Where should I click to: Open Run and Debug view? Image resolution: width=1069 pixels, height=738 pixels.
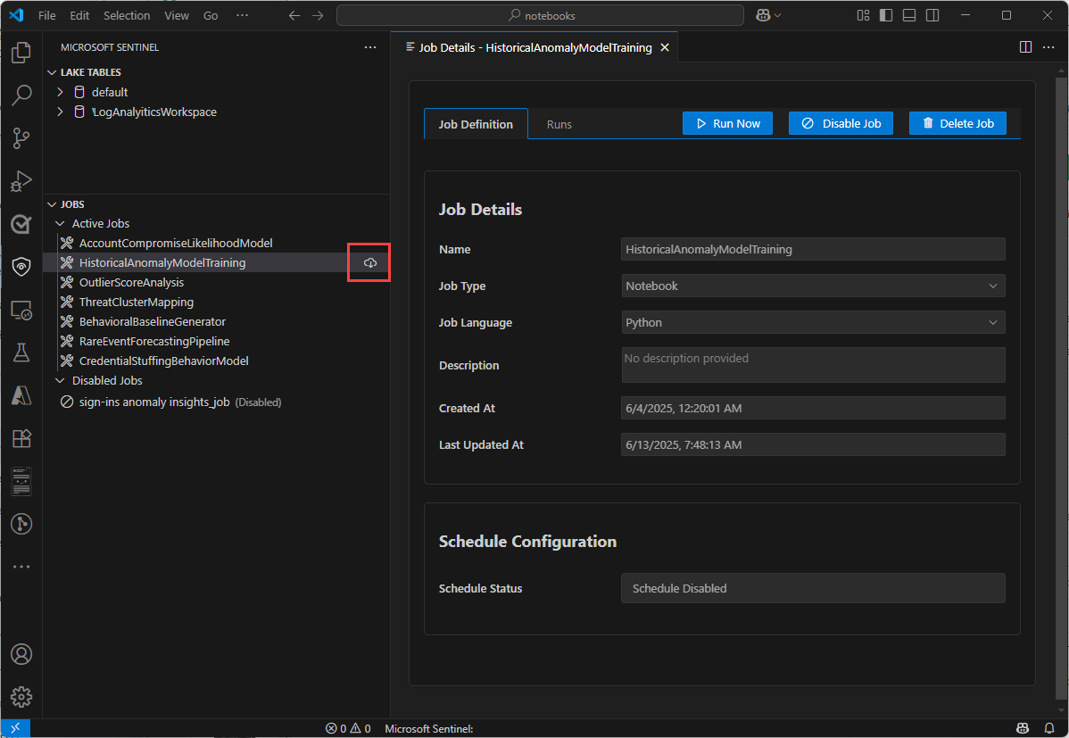pos(21,181)
